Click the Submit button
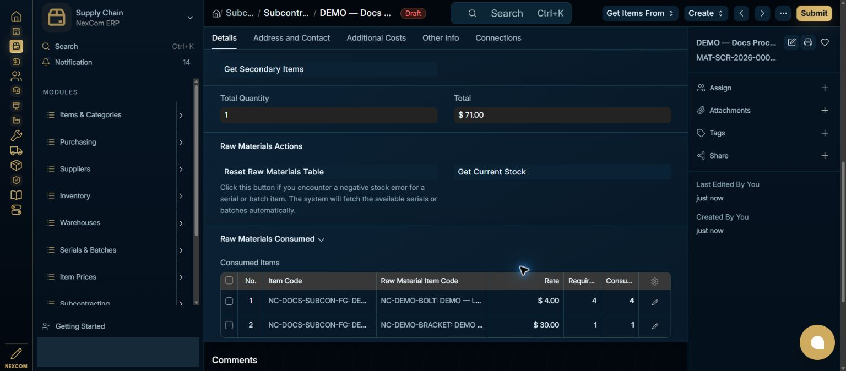Screen dimensions: 846x371 (814, 13)
